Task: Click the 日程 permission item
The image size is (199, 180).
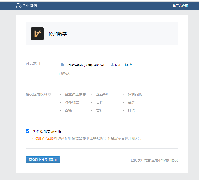Action: pyautogui.click(x=100, y=102)
